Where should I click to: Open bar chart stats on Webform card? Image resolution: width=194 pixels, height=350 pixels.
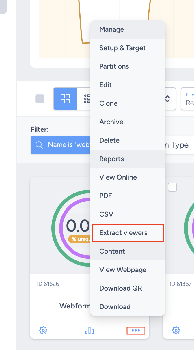[x=89, y=330]
